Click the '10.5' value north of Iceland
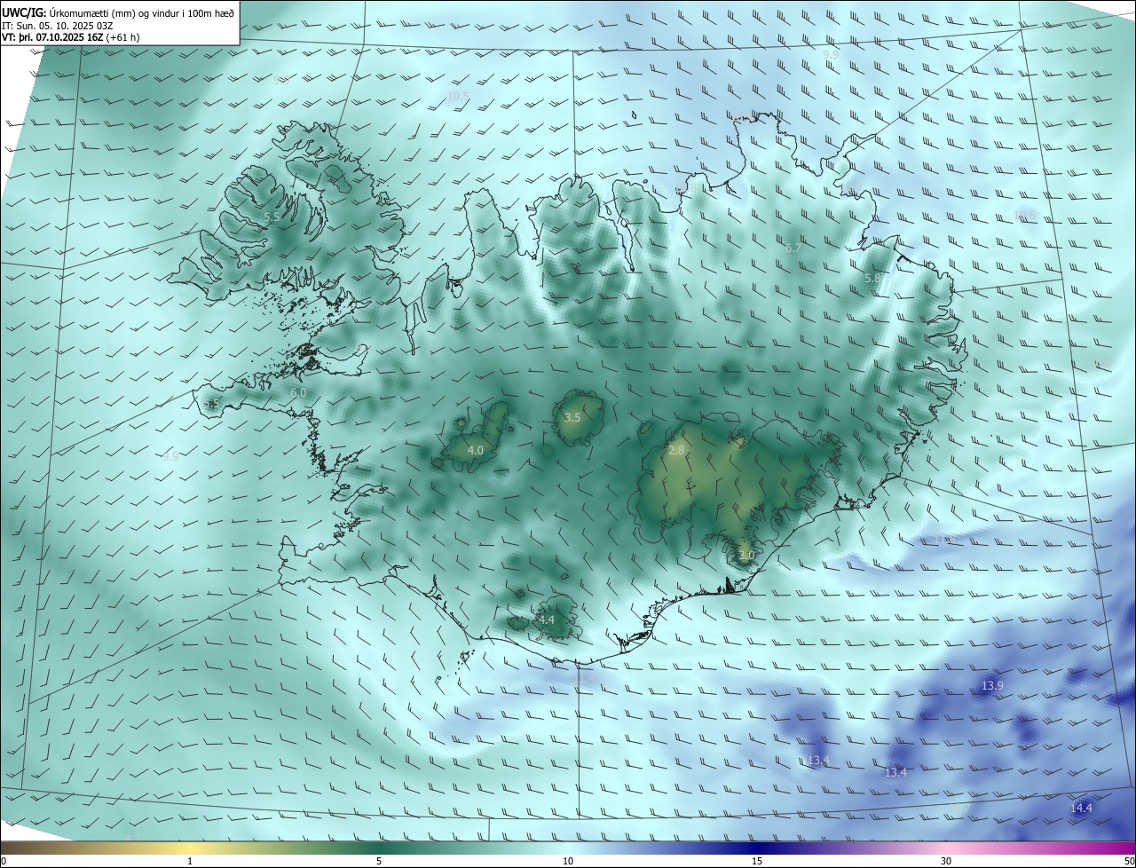1136x868 pixels. 458,96
